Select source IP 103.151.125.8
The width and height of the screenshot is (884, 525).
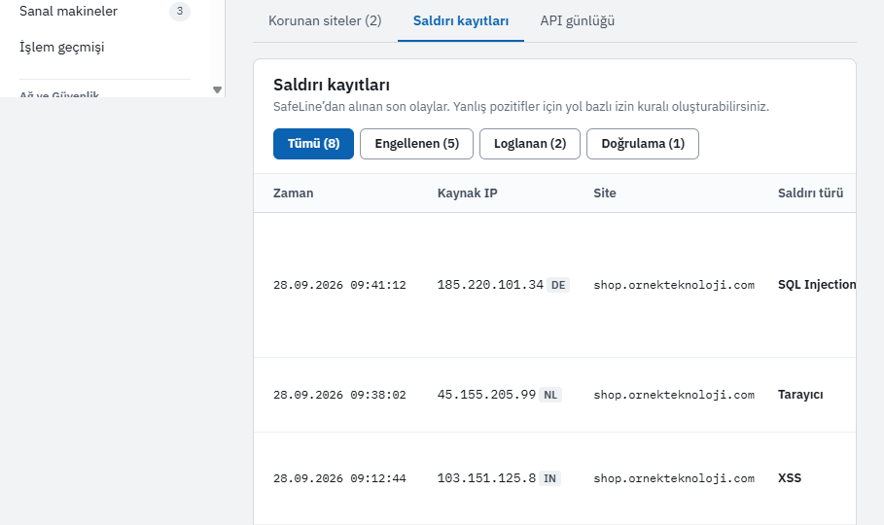[x=486, y=478]
